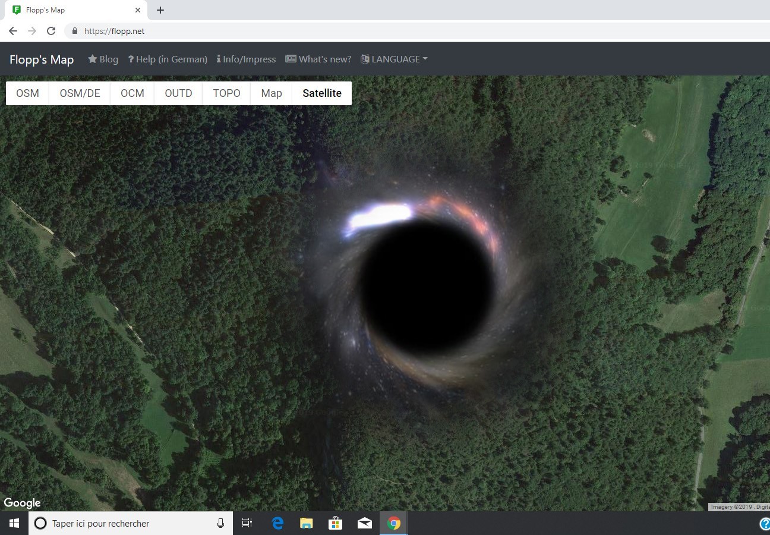The height and width of the screenshot is (535, 770).
Task: Open Task View in taskbar
Action: tap(247, 523)
